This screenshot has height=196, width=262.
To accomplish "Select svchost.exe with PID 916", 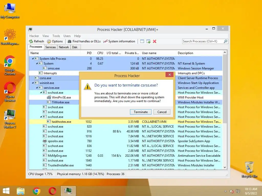I will (125, 131).
